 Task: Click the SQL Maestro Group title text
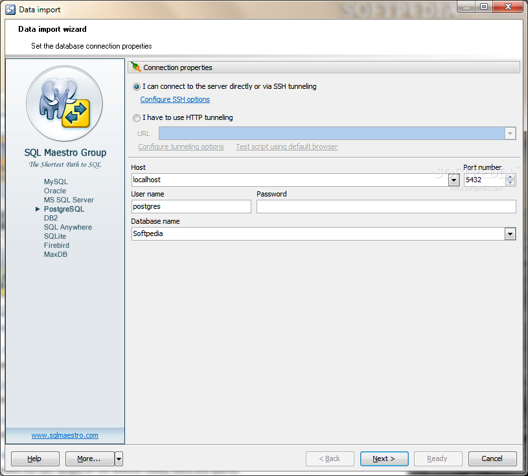click(x=65, y=152)
